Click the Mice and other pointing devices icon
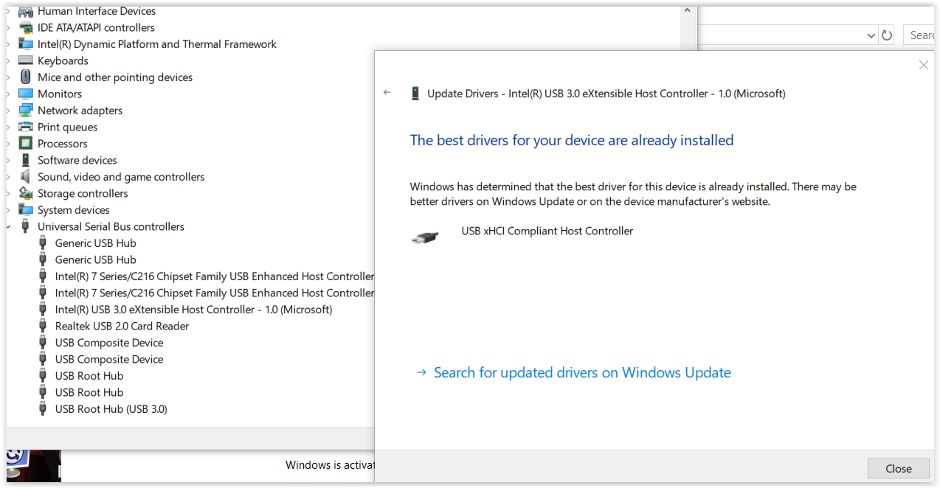The image size is (940, 488). (26, 77)
